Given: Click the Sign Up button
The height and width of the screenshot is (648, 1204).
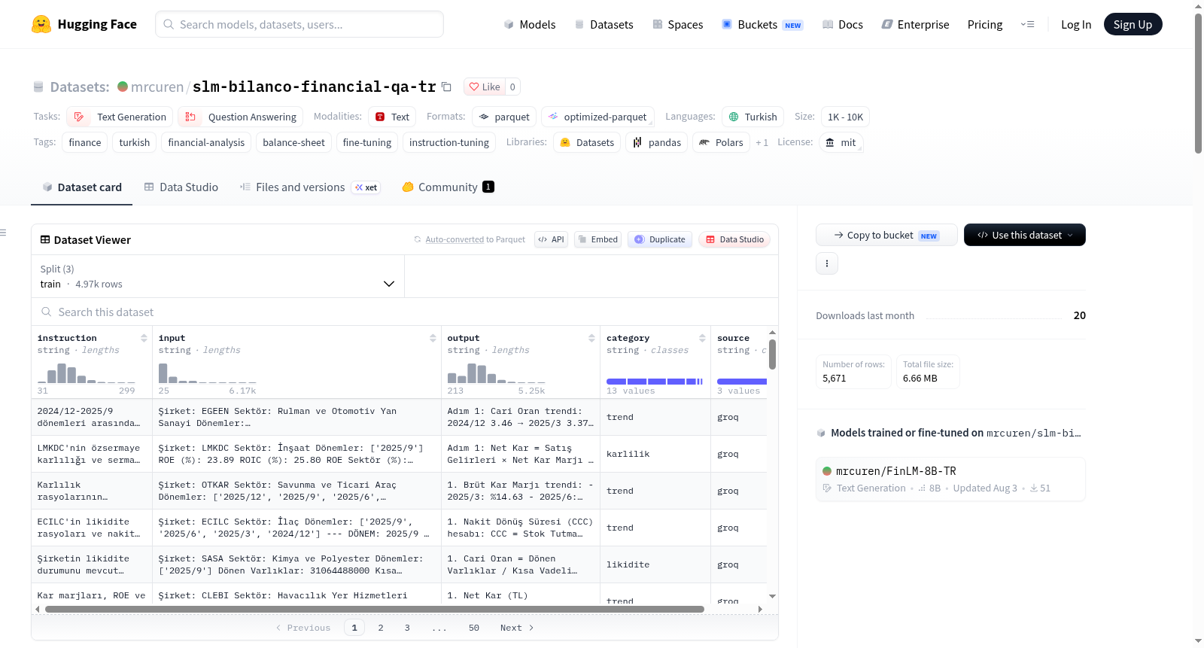Looking at the screenshot, I should (1133, 24).
